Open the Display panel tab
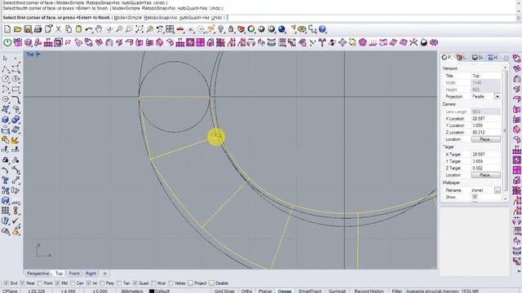The height and width of the screenshot is (293, 522). pos(478,58)
